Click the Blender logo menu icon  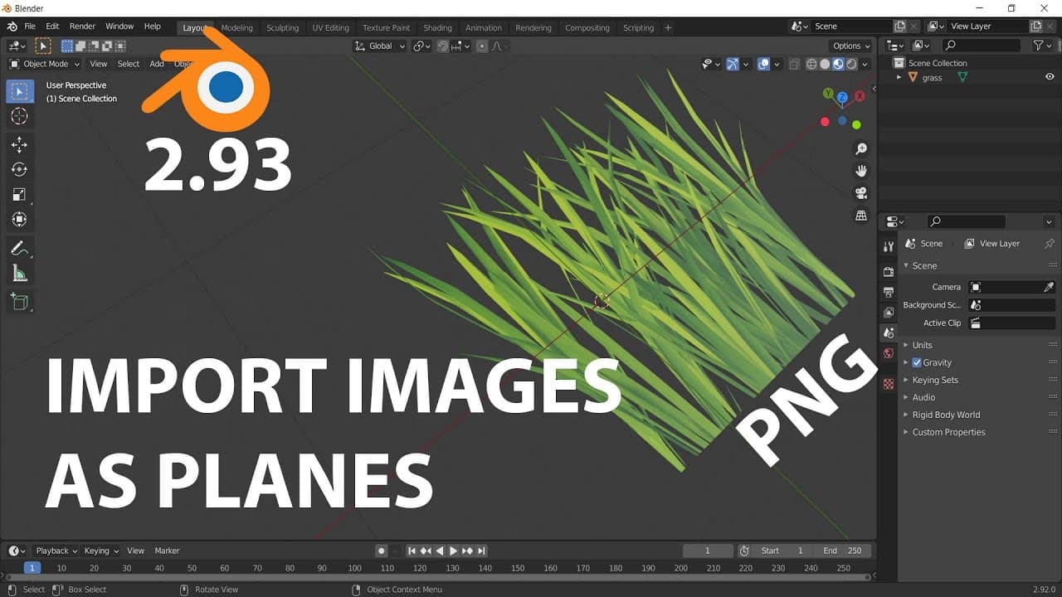[x=12, y=27]
